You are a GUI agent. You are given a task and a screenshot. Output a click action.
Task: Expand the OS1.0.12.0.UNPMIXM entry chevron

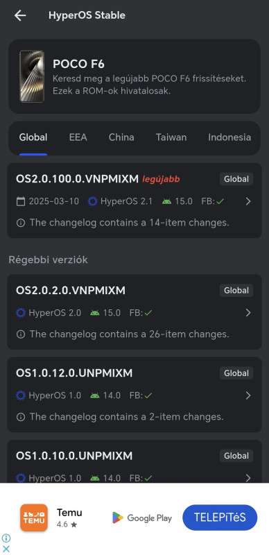[x=248, y=395]
